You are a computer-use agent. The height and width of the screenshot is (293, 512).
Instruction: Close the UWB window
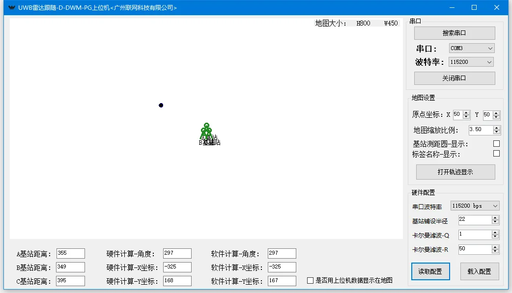click(x=497, y=7)
